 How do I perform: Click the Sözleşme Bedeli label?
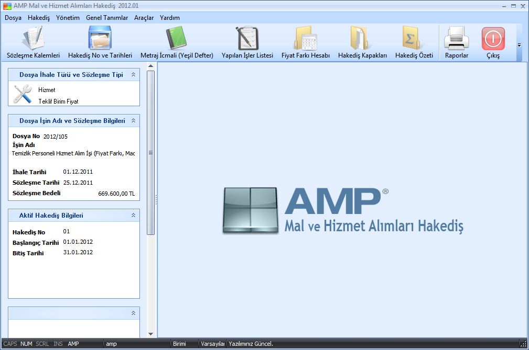(x=36, y=193)
